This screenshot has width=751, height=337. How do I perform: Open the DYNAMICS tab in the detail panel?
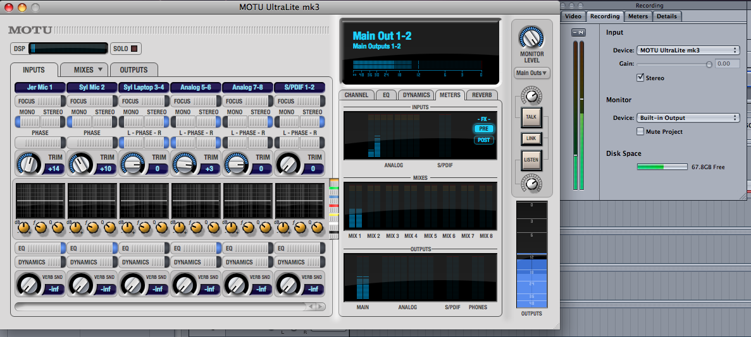(416, 95)
